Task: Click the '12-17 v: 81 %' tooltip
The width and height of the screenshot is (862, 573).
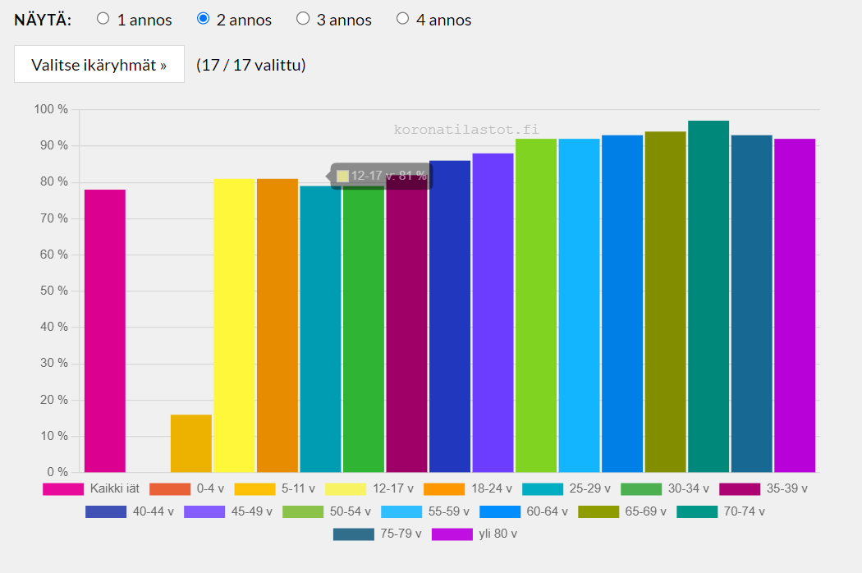Action: coord(381,176)
